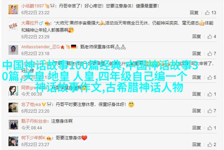This screenshot has height=150, width=224.
Task: Click thumbs-up icon showing 5 likes
Action: 209,77
